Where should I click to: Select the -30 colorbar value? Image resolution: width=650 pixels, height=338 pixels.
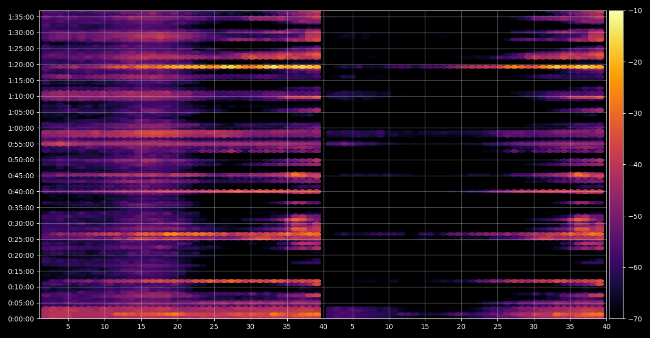(x=634, y=113)
